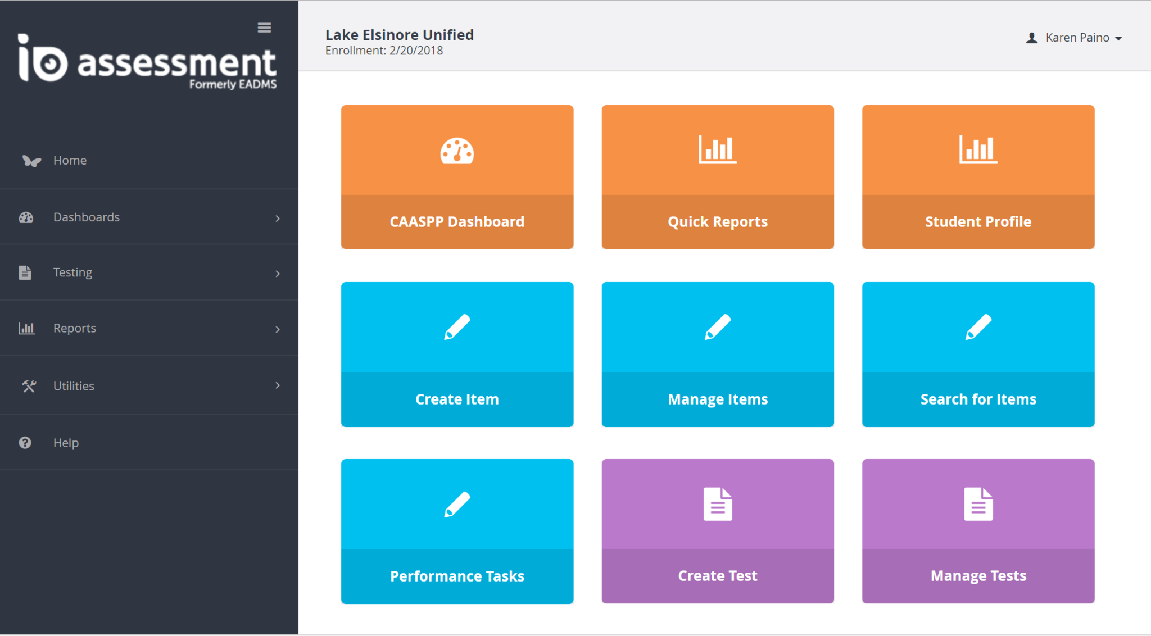Expand the Dashboards menu chevron
This screenshot has height=636, width=1151.
(x=278, y=218)
